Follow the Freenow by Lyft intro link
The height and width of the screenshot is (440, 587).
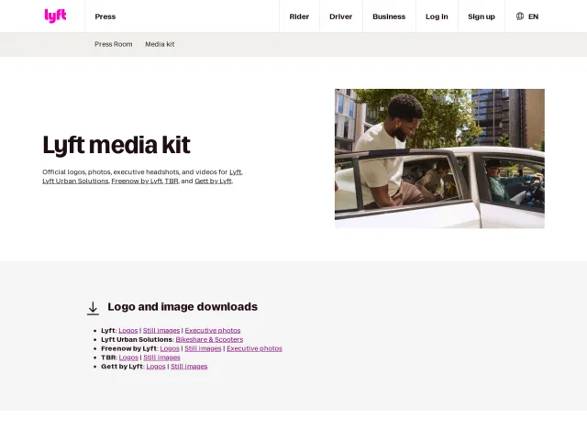tap(137, 181)
